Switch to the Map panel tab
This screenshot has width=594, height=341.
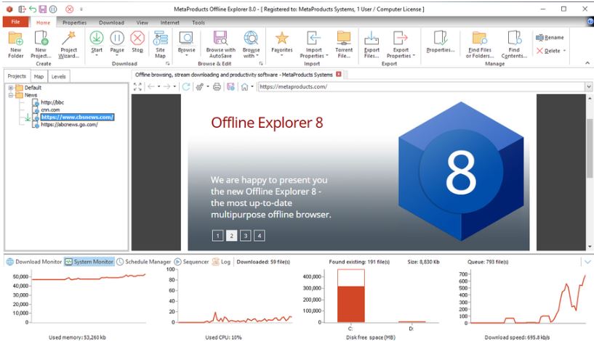[39, 76]
